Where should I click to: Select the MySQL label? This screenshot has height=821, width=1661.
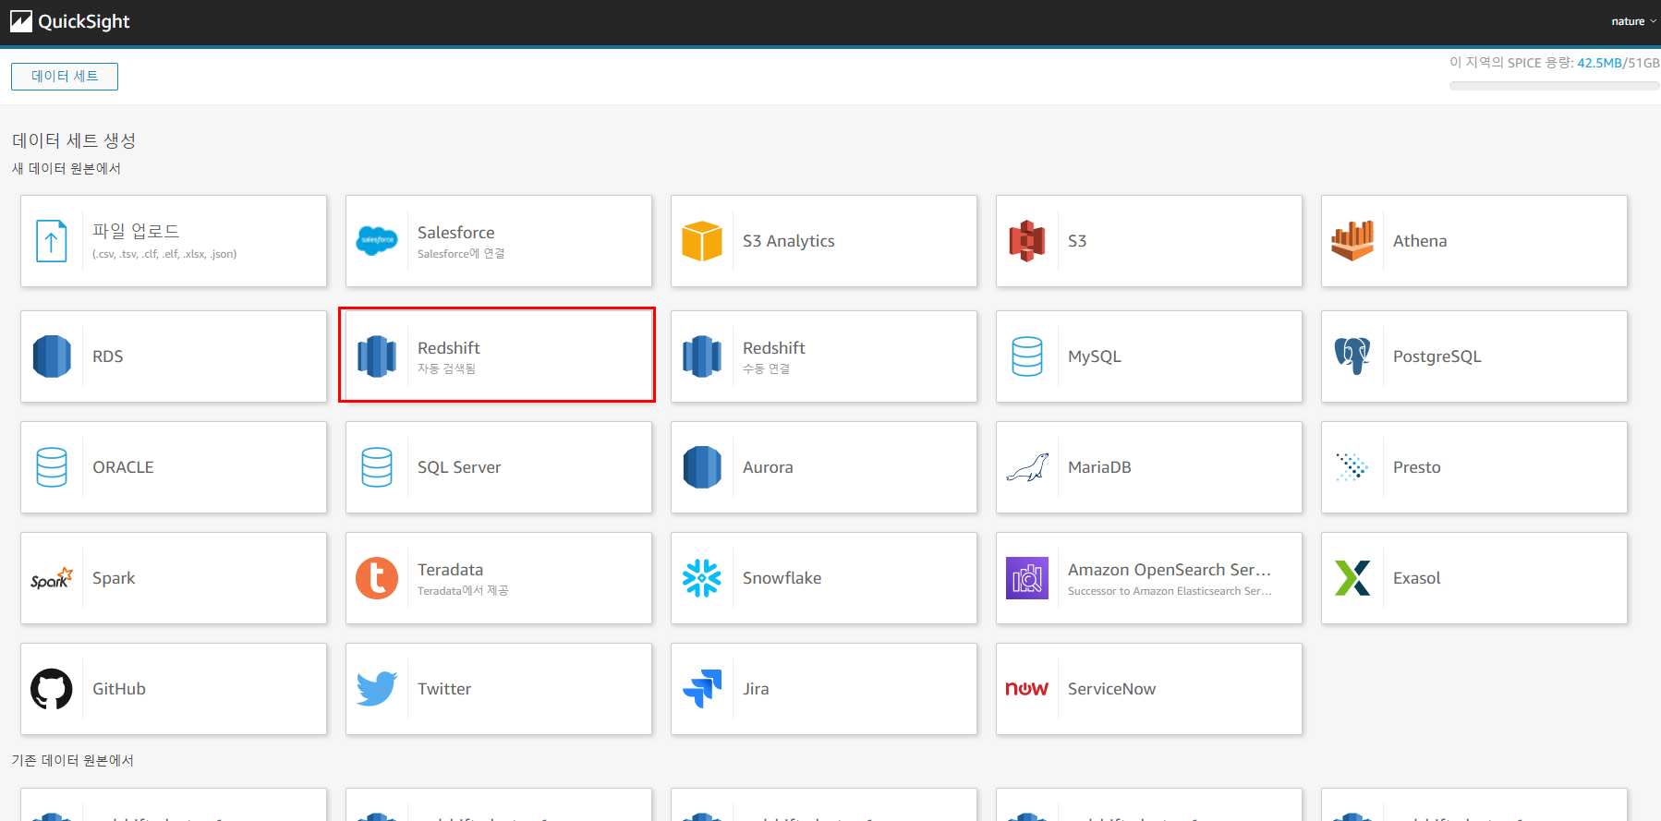(x=1095, y=356)
